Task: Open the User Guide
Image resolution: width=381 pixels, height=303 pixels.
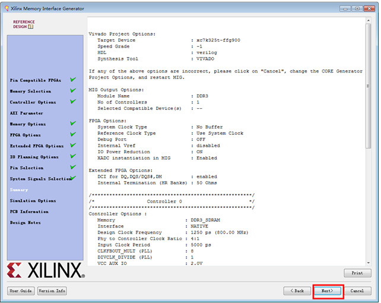Action: click(x=21, y=291)
